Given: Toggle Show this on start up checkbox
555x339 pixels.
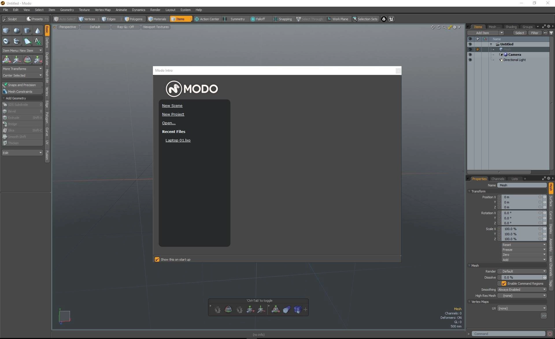Looking at the screenshot, I should [157, 260].
